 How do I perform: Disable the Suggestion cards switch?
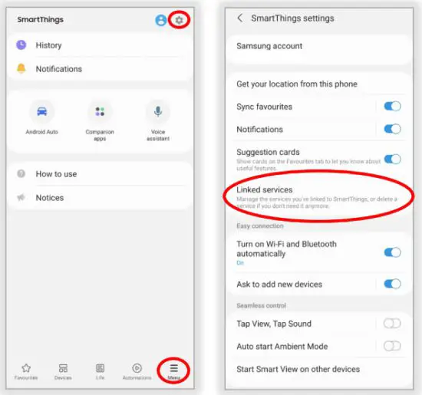[x=392, y=159]
